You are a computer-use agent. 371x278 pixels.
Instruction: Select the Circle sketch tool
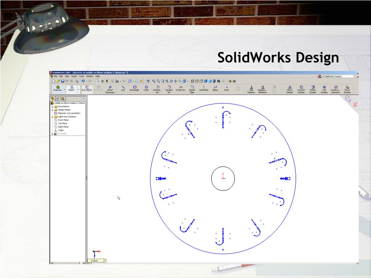click(x=146, y=88)
